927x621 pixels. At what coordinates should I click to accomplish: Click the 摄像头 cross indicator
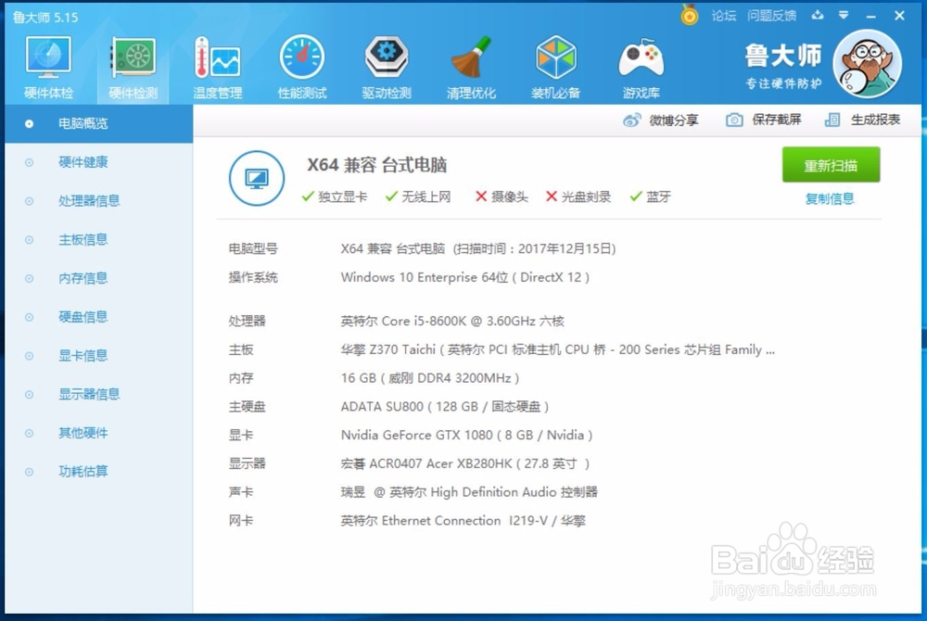point(502,196)
